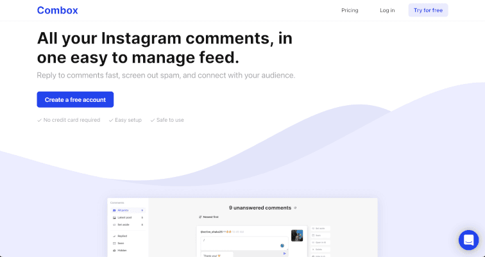Open the commented post thumbnail
Screen dimensions: 485x257
[x=296, y=235]
